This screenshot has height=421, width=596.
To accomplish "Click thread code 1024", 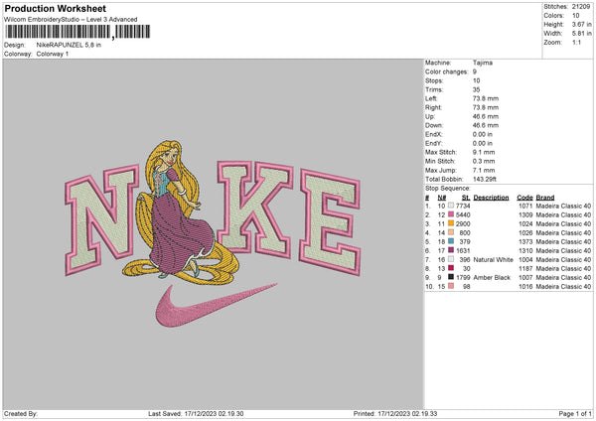I will [x=525, y=223].
